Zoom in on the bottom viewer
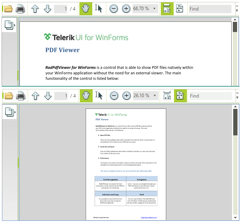This screenshot has height=222, width=241. (x=127, y=96)
